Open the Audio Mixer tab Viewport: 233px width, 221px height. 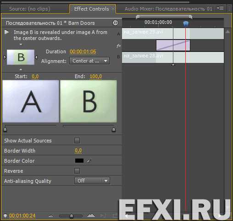click(x=168, y=9)
